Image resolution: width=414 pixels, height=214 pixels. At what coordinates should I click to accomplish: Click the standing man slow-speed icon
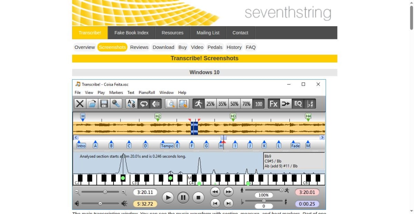(242, 190)
